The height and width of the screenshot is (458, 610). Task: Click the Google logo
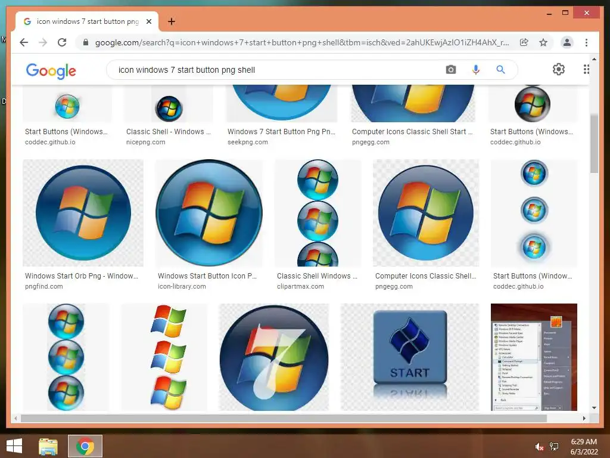click(51, 71)
